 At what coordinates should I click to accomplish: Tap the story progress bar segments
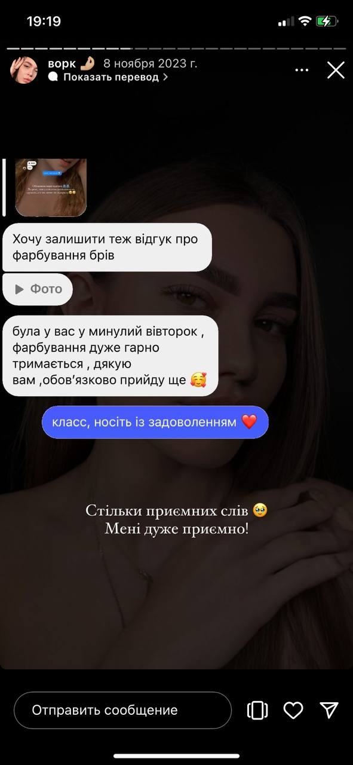[176, 48]
